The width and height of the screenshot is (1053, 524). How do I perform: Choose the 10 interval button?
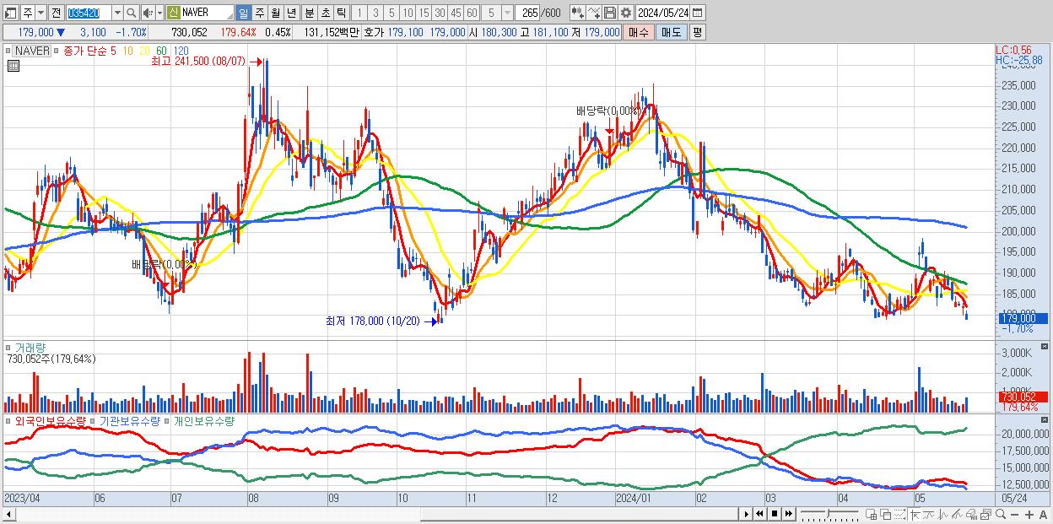pyautogui.click(x=408, y=14)
